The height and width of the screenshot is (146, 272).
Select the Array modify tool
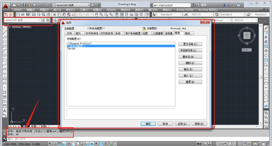click(x=266, y=46)
